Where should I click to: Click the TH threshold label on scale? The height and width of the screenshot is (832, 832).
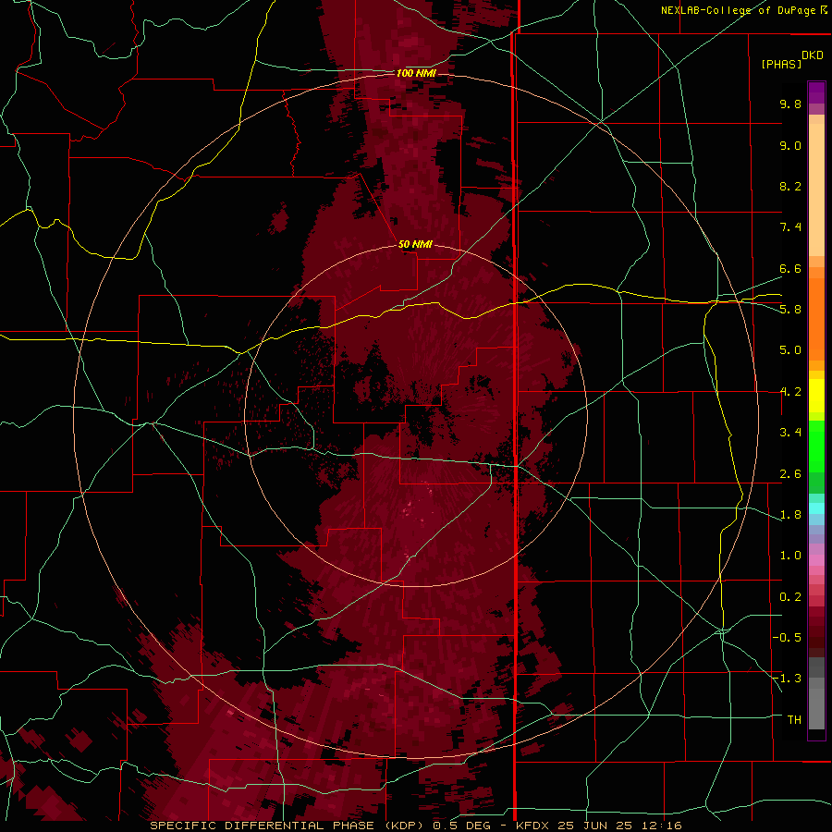click(x=794, y=720)
